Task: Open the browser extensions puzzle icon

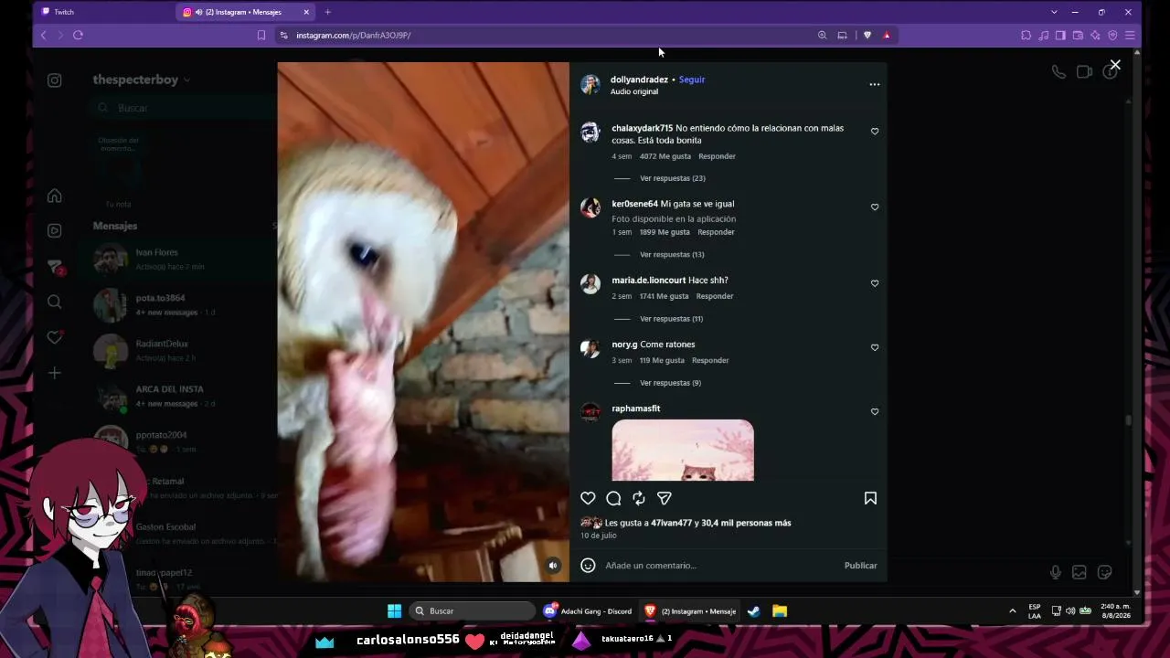Action: 1026,36
